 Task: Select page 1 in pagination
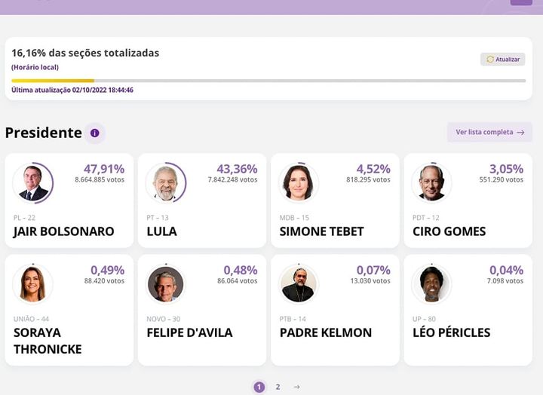point(259,387)
